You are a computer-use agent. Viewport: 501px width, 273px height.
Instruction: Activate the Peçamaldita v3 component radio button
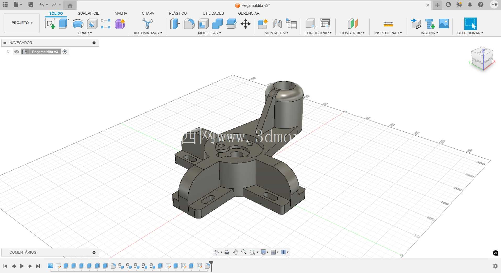click(x=65, y=52)
